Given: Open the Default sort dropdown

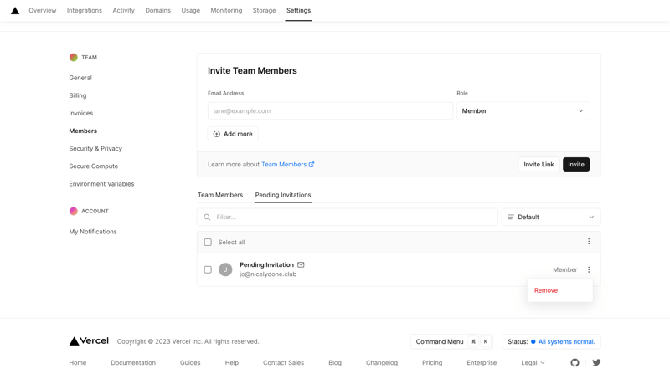Looking at the screenshot, I should [551, 218].
